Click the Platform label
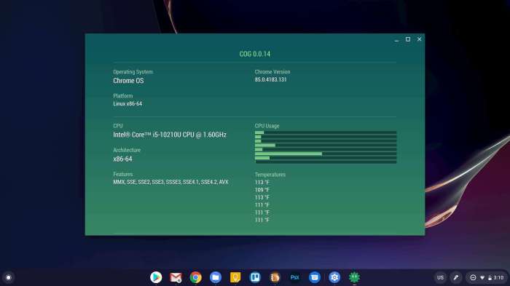 click(123, 96)
